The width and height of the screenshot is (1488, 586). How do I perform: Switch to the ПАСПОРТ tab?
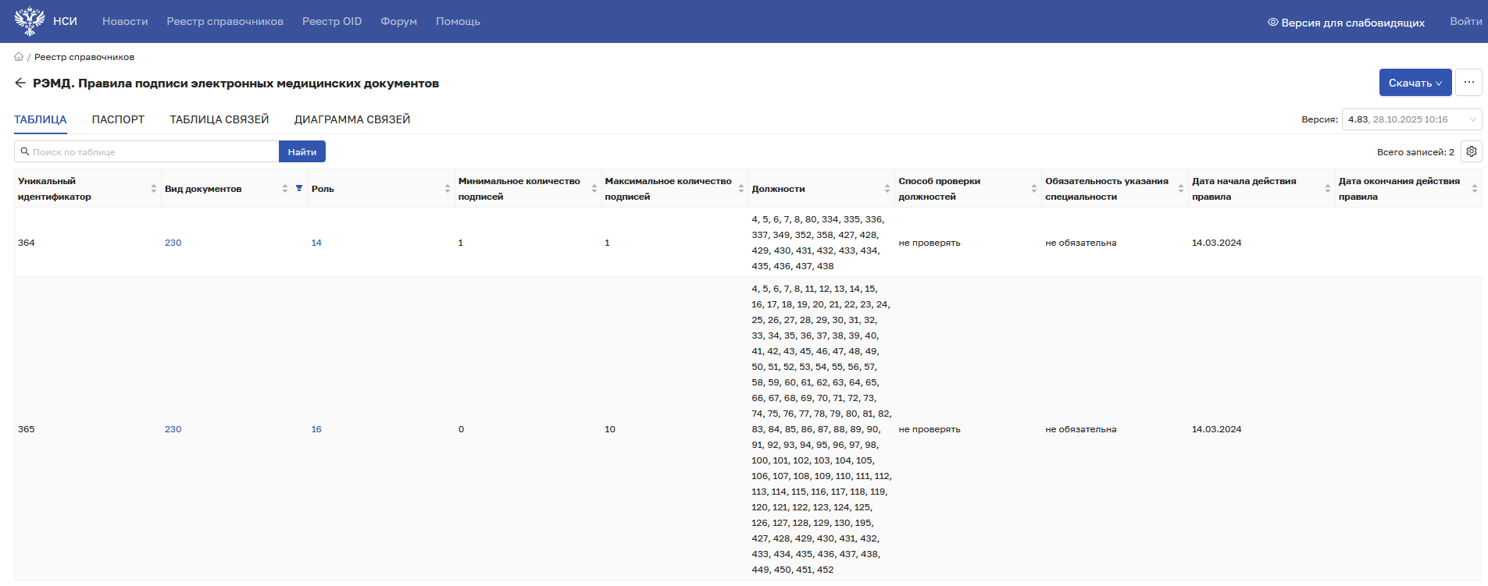coord(118,119)
